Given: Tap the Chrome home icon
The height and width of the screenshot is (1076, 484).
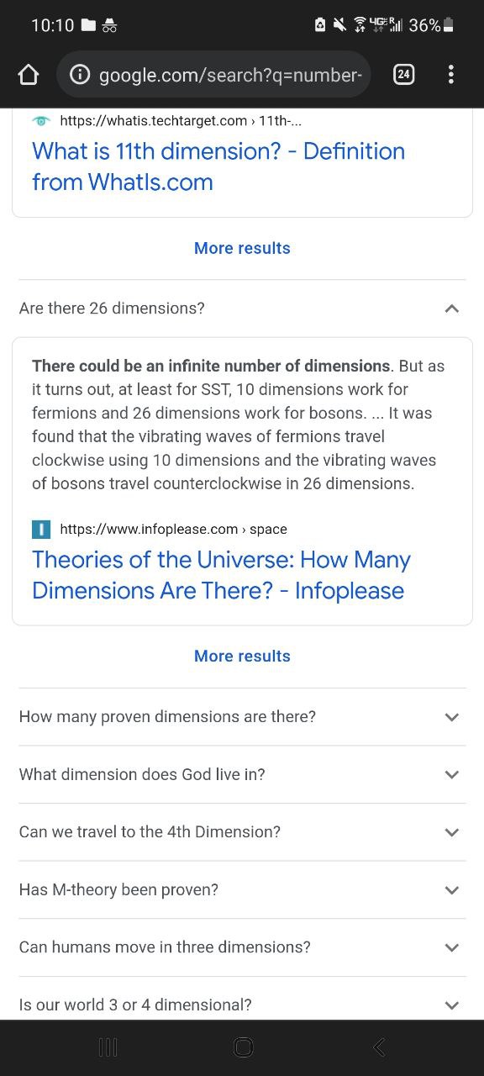Looking at the screenshot, I should (29, 75).
